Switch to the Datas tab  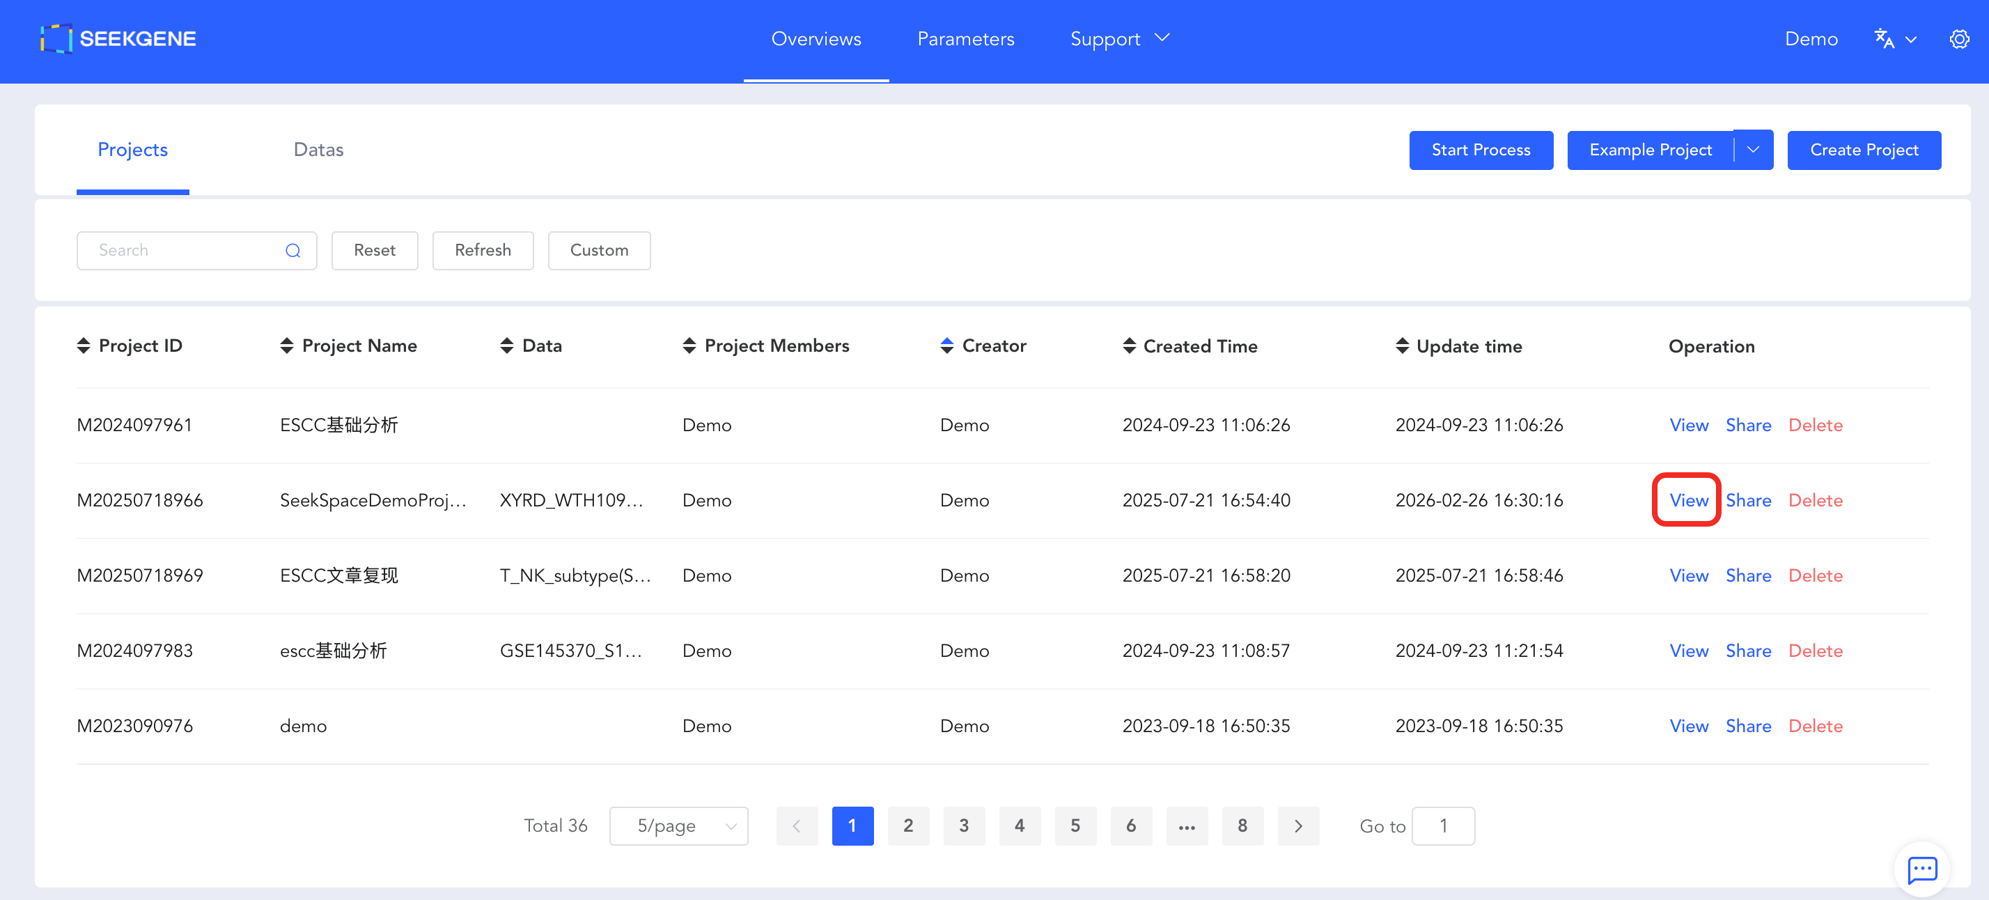(x=318, y=150)
